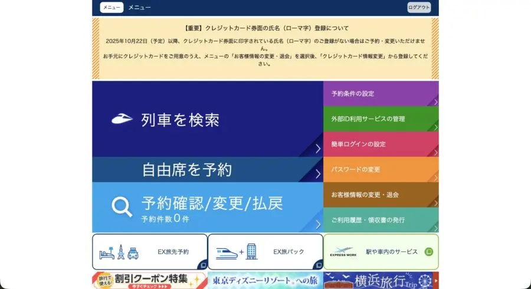Click the next arrow on the 横浜旅行 banner
Viewport: 531px width, 289px height.
tap(435, 280)
